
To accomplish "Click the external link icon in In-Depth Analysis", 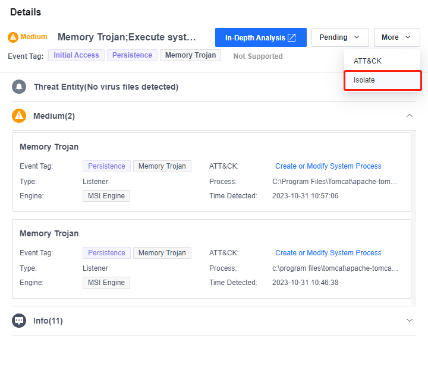I will (292, 37).
